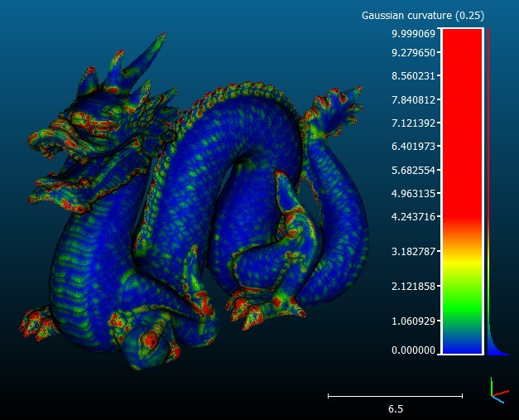Screen dimensions: 519x420
Task: Pick the round pearl under the dragon's claw
Action: pyautogui.click(x=147, y=346)
